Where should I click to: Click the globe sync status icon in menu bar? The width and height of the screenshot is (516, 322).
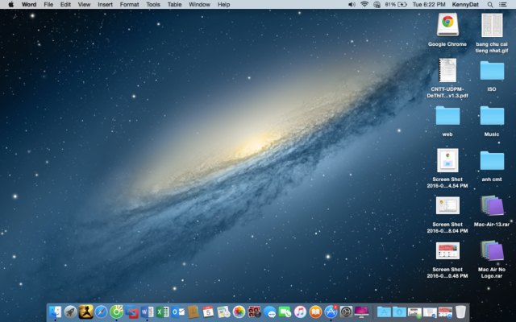pyautogui.click(x=377, y=5)
